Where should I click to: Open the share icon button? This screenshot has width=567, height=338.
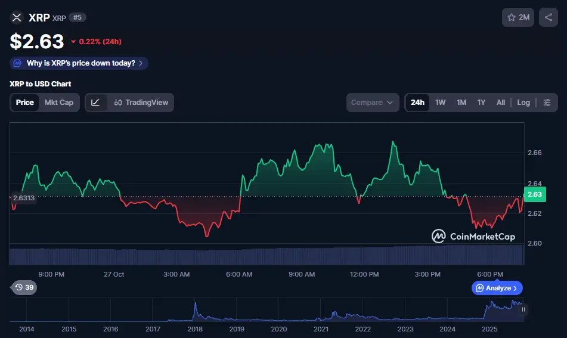[x=548, y=17]
